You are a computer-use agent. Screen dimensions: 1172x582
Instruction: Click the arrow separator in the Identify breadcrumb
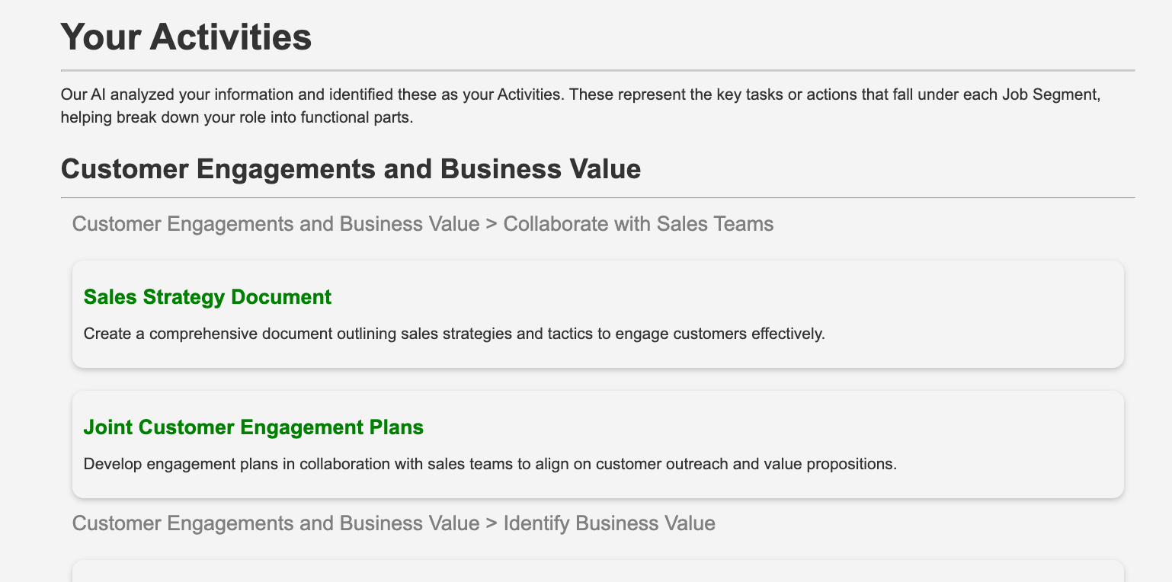click(x=492, y=524)
